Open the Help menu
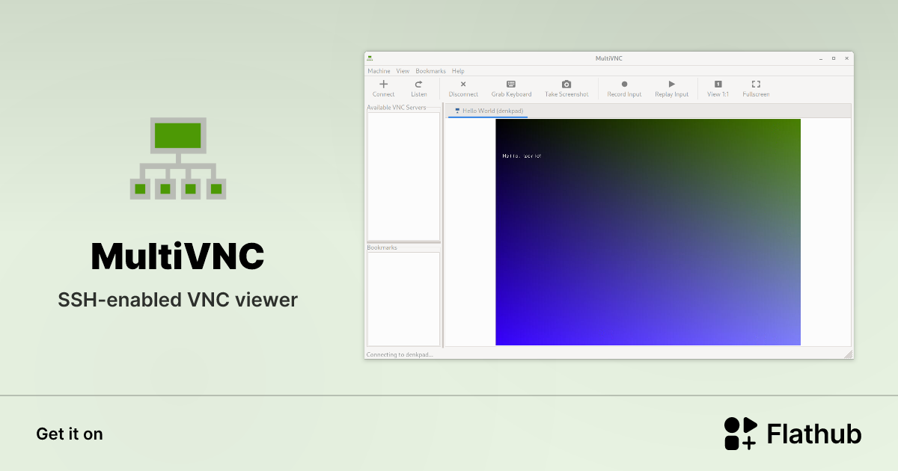The image size is (898, 471). tap(458, 71)
